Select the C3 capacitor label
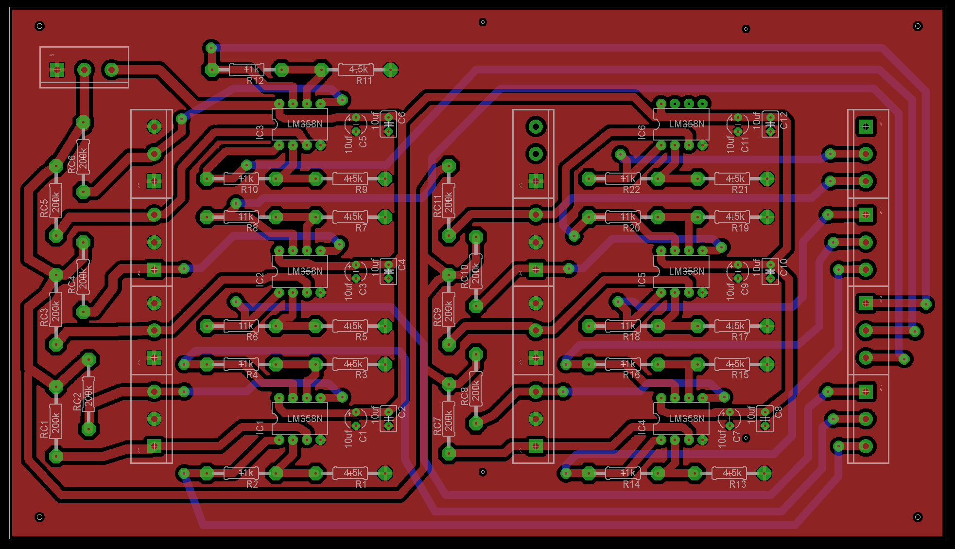The height and width of the screenshot is (549, 955). pos(363,289)
